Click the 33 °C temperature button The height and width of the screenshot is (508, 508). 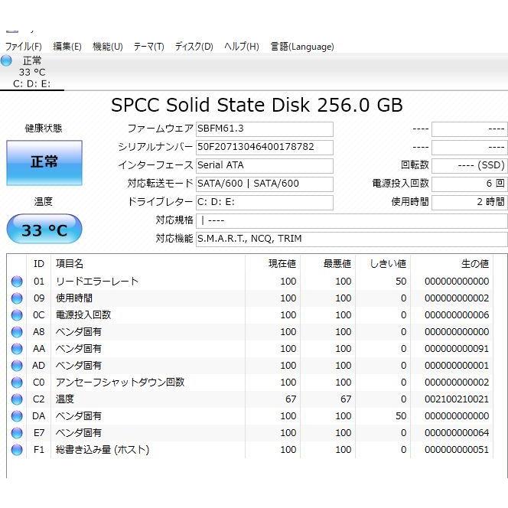[x=44, y=229]
